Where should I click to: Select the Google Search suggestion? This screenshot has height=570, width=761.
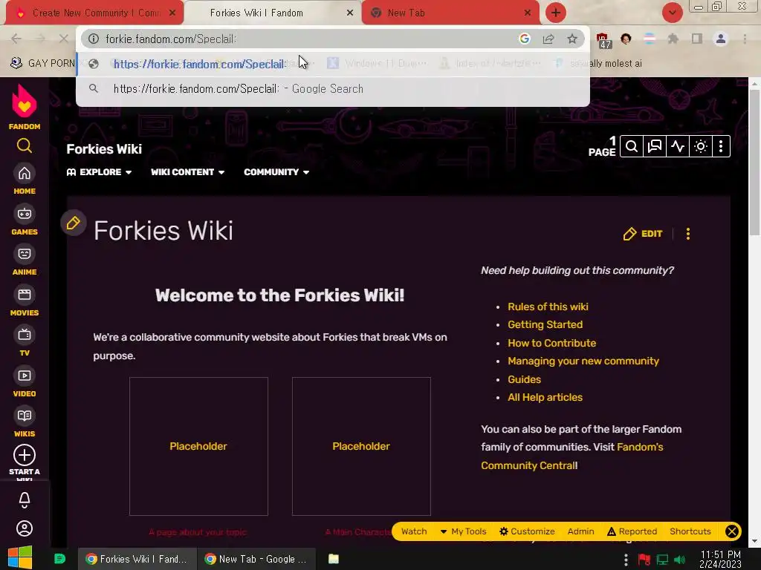[x=333, y=89]
